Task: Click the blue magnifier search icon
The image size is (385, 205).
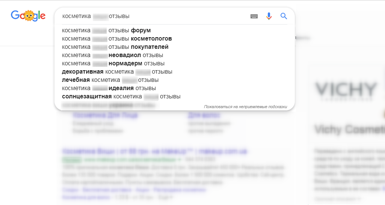Action: pos(284,16)
